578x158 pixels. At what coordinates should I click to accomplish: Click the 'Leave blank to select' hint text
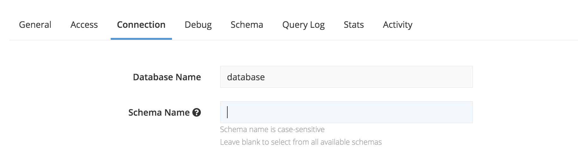[301, 142]
